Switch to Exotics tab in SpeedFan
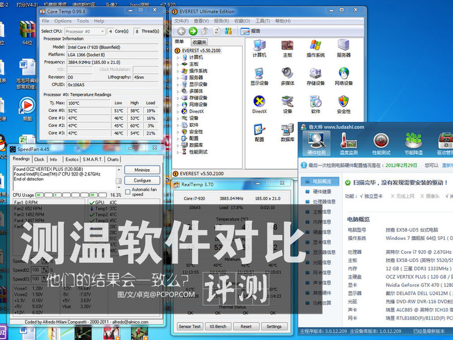This screenshot has height=340, width=453. 72,159
